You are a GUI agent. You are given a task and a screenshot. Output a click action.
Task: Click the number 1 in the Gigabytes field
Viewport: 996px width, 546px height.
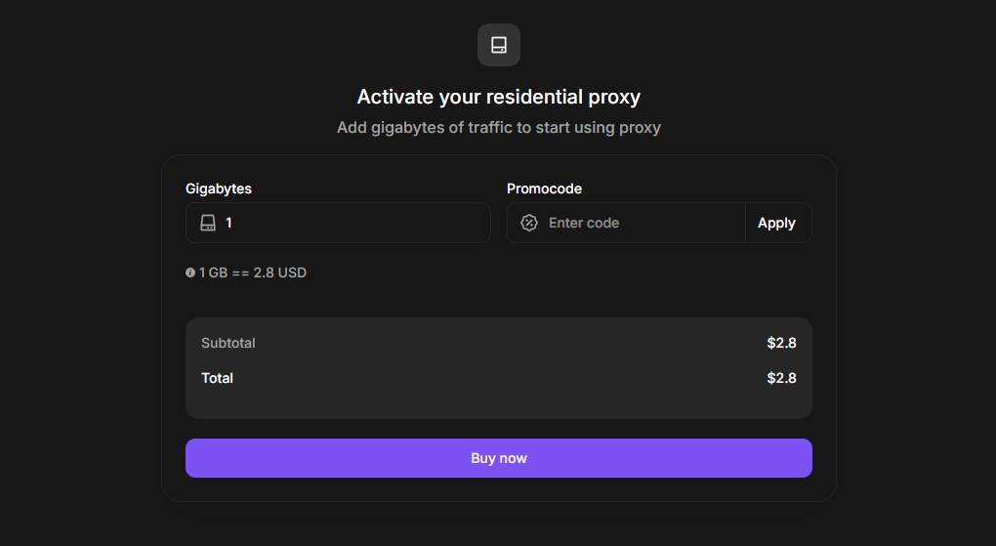click(x=229, y=223)
